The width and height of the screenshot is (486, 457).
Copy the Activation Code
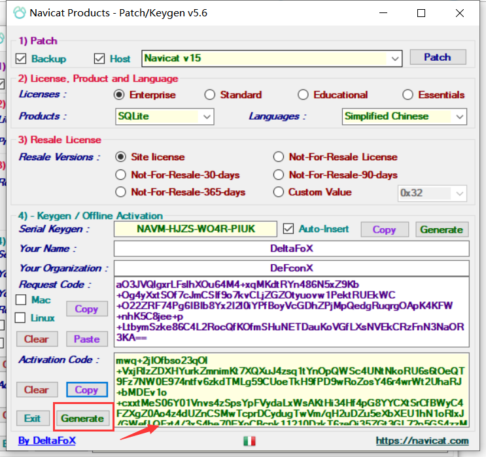[x=87, y=390]
